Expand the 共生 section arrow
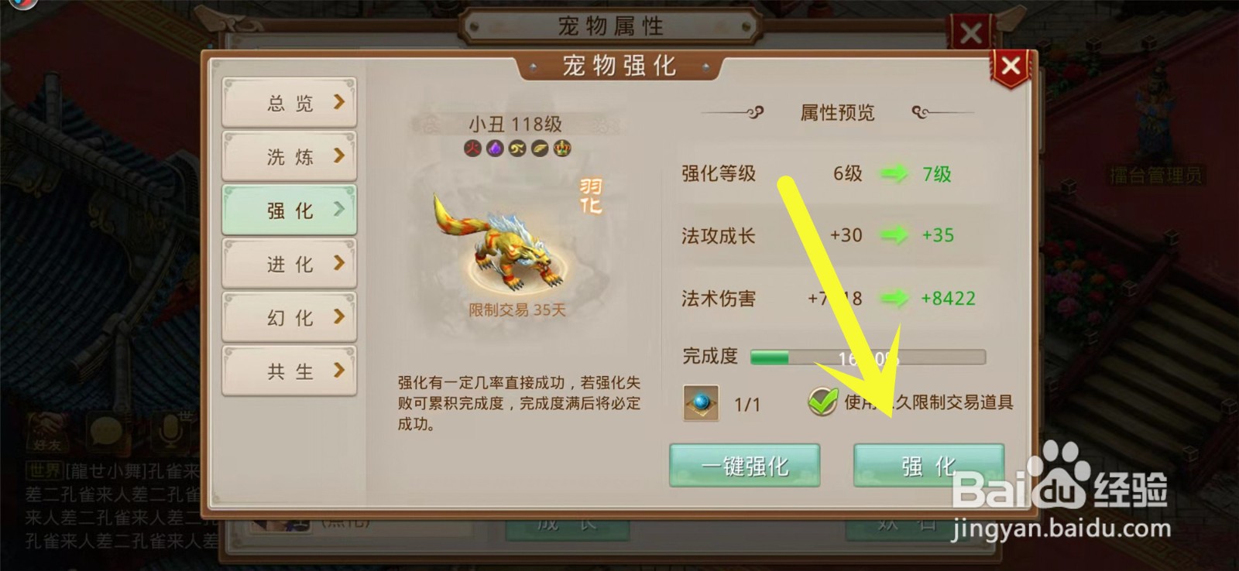Screen dimensions: 1239x571 pyautogui.click(x=338, y=370)
